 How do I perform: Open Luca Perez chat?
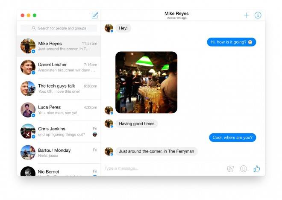[x=59, y=110]
